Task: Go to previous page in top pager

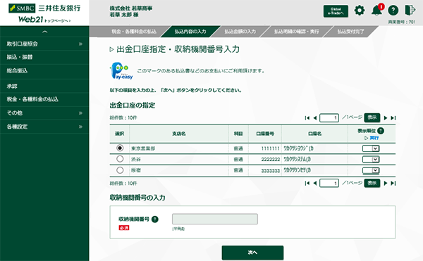Action: (314, 118)
